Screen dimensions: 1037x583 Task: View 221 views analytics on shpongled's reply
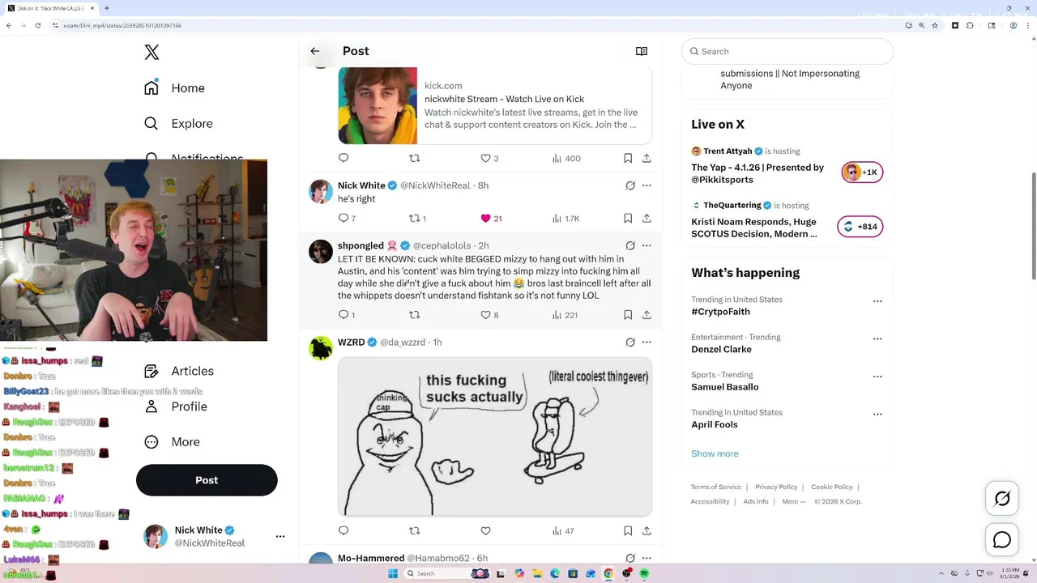(565, 315)
